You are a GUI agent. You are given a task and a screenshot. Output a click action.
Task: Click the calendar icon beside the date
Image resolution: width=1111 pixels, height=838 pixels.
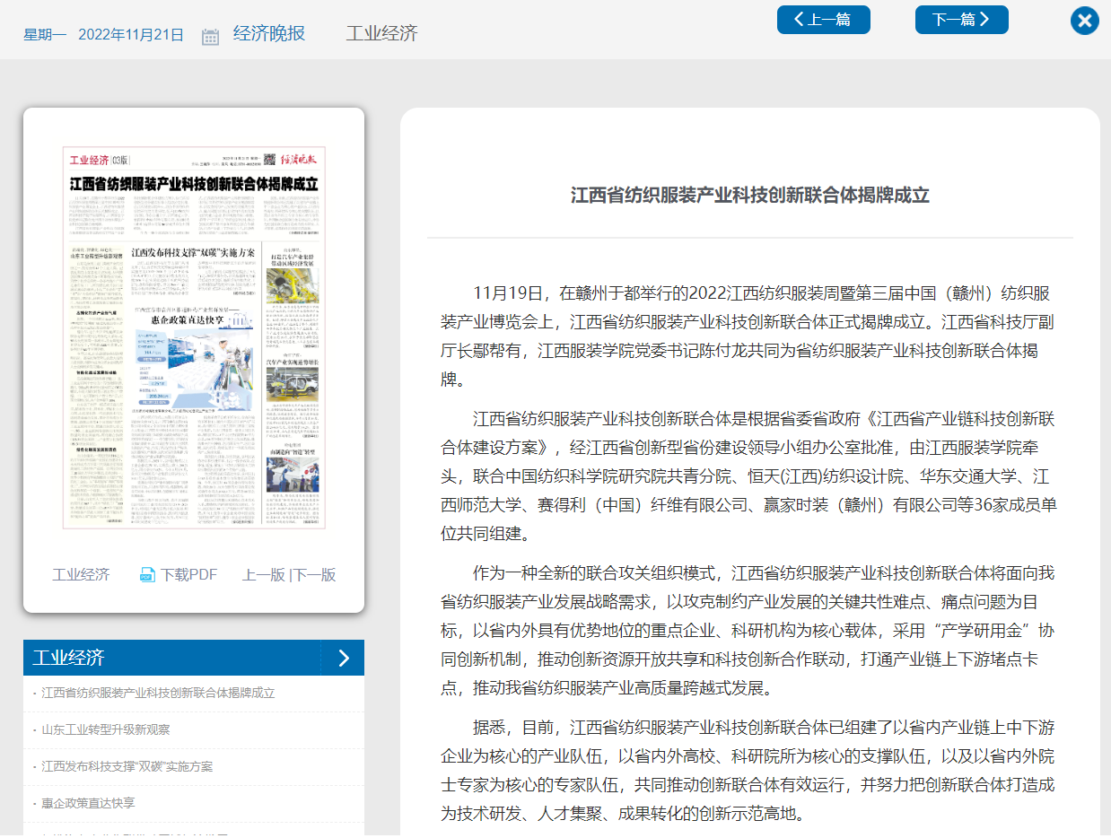(210, 36)
